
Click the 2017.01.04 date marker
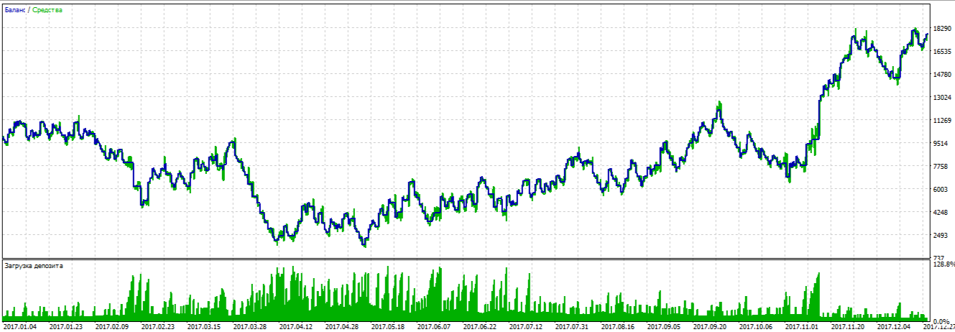tap(19, 326)
